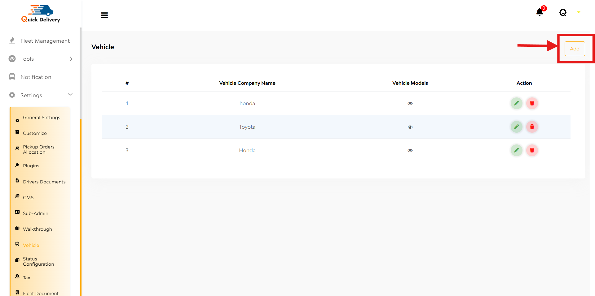View models for Honda row 3

click(410, 151)
